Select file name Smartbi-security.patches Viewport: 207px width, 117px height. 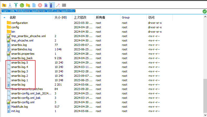tap(27, 89)
